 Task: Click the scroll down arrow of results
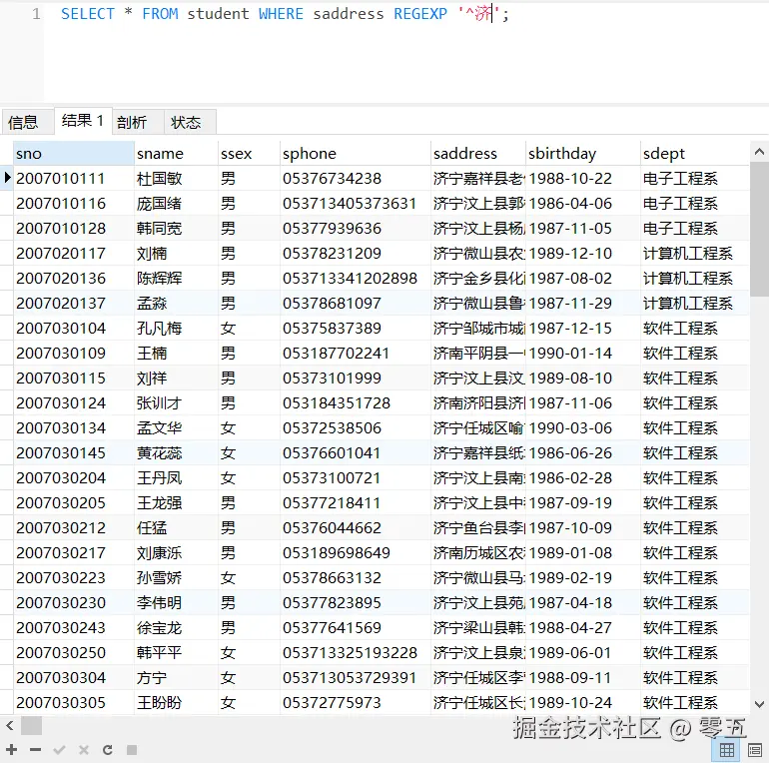pos(759,705)
